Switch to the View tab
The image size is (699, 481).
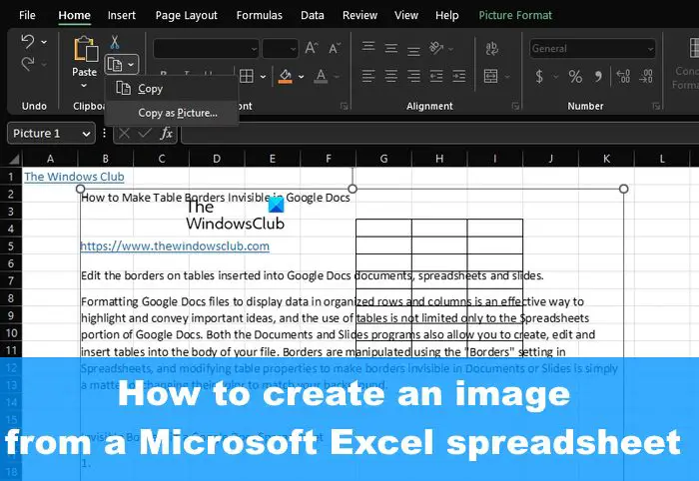[406, 15]
